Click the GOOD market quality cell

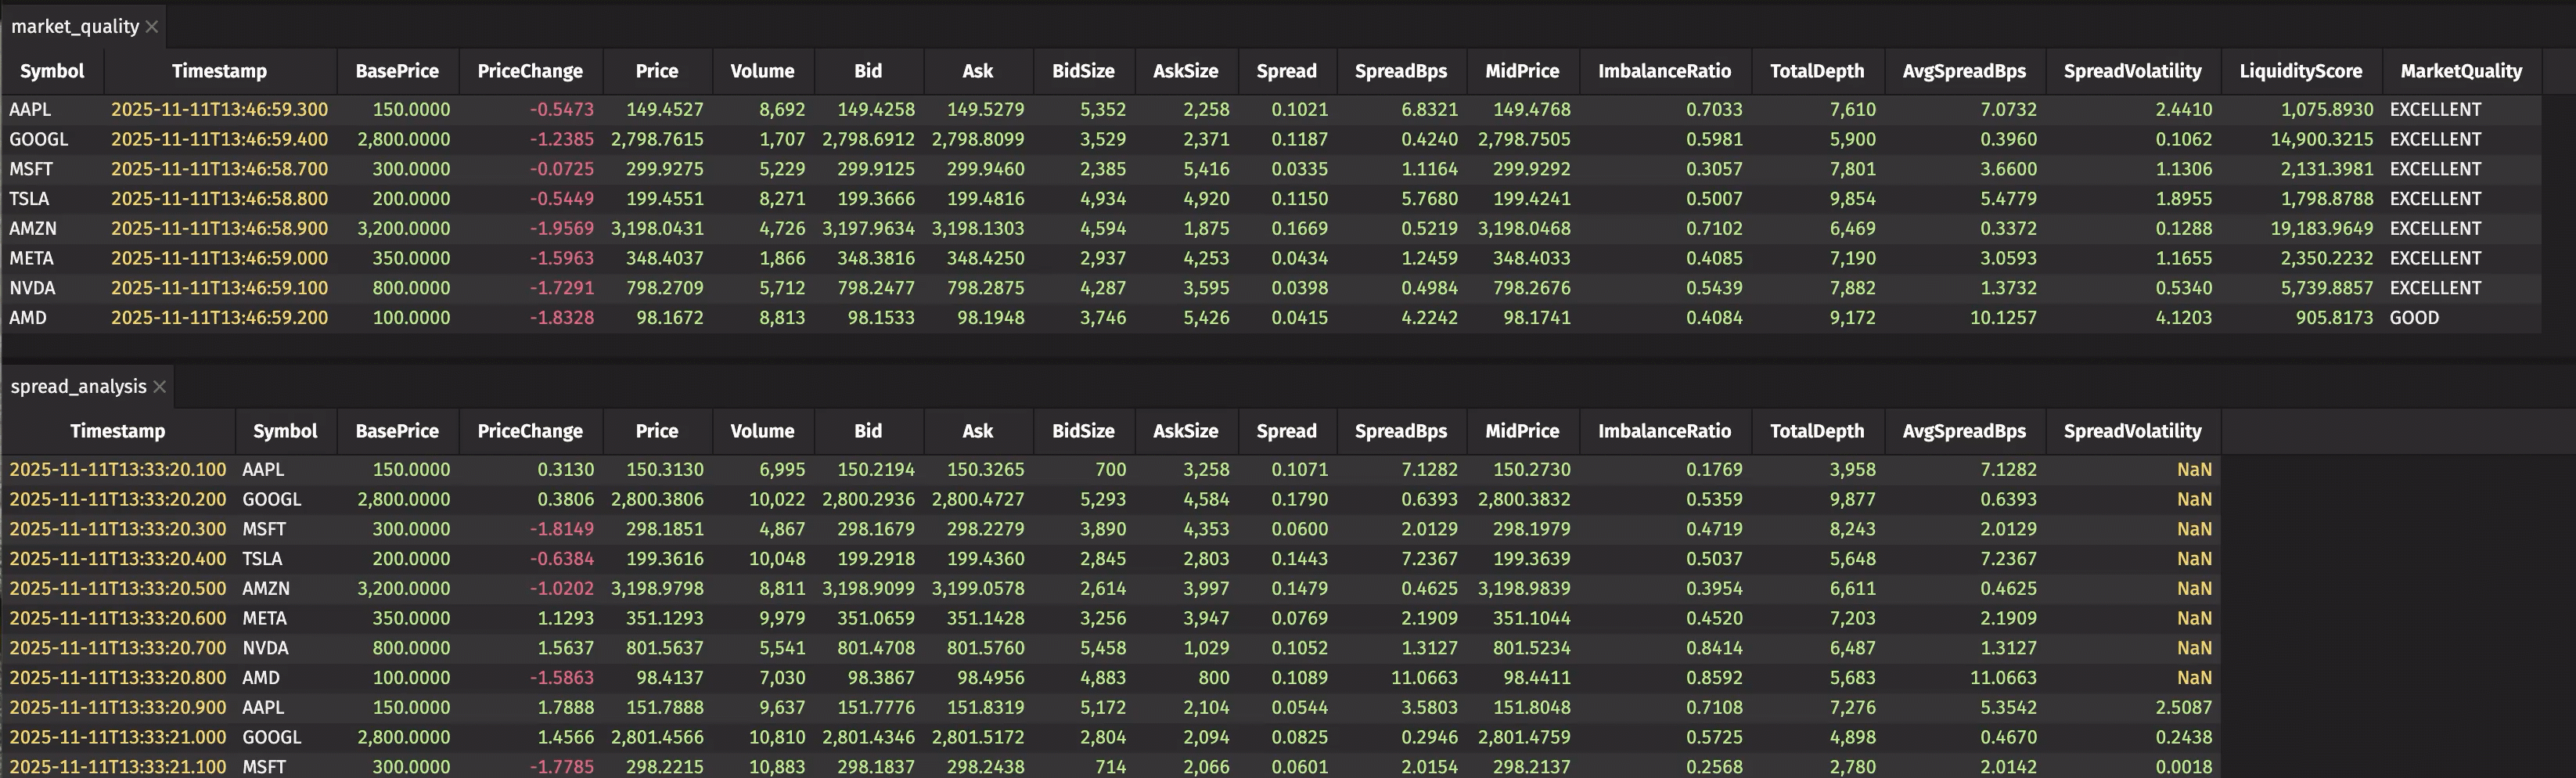[x=2414, y=318]
